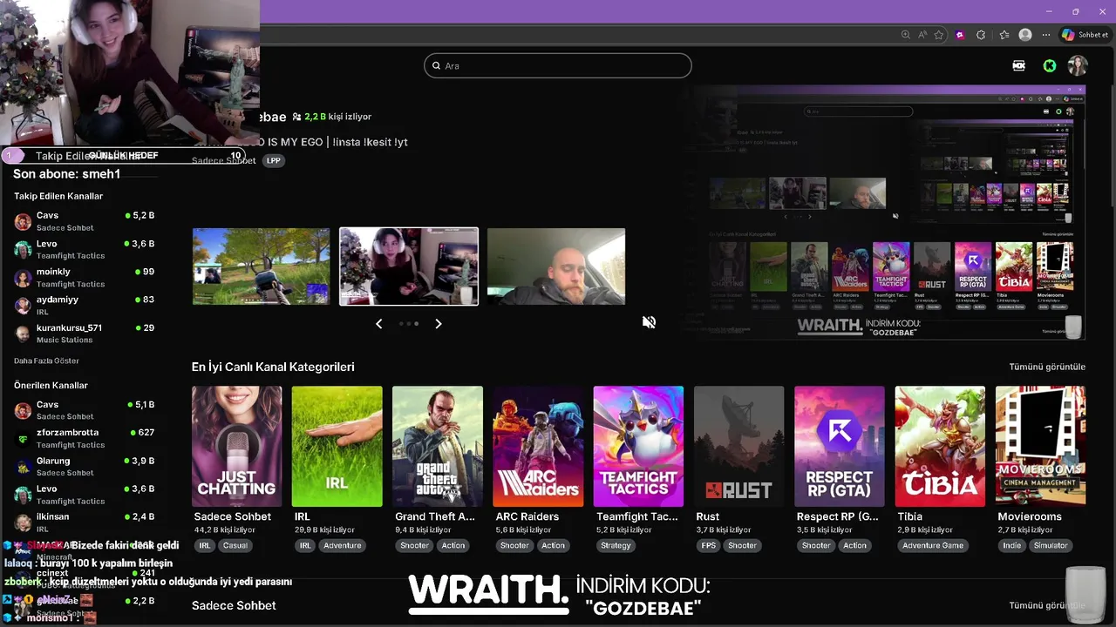The height and width of the screenshot is (627, 1116).
Task: Click the Strategy tag under Teamfight Tactics
Action: [x=616, y=546]
